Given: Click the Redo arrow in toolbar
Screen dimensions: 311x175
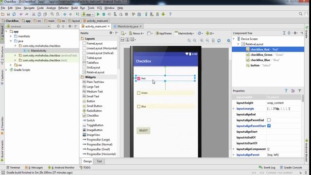Looking at the screenshot, I should (27, 14).
